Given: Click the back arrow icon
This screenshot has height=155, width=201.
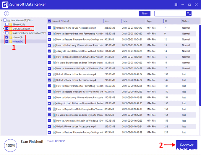Looking at the screenshot, I should [x=7, y=14].
